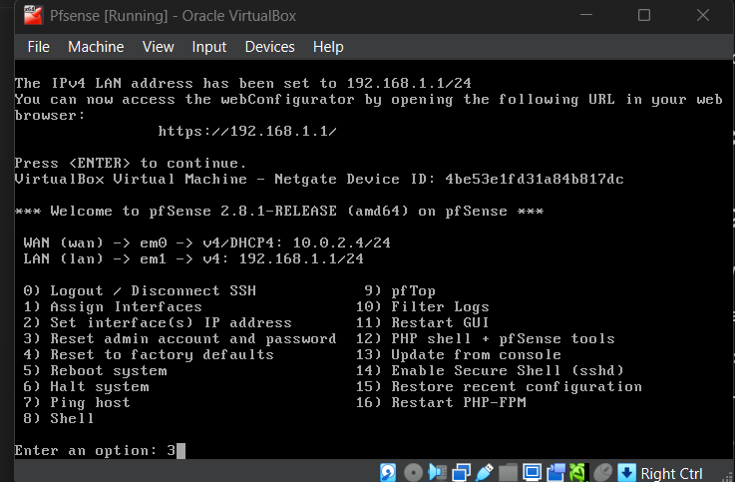Click the Right Ctrl host key label
Viewport: 735px width, 482px height.
click(671, 474)
